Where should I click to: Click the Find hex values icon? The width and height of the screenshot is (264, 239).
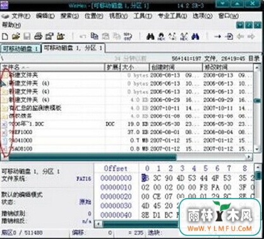coord(161,37)
